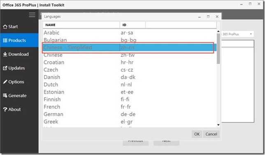Open the 365 ProPlus product dropdown
Viewport: 265px width, 155px height.
[251, 34]
